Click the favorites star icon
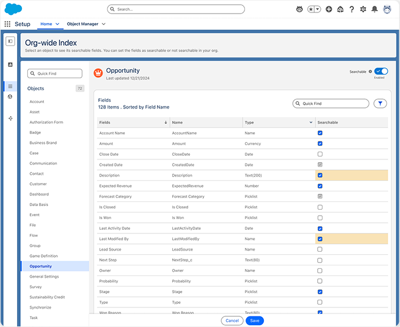 [311, 9]
